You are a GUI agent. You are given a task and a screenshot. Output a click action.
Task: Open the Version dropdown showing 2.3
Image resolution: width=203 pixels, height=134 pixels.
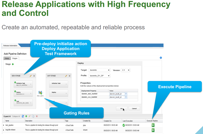[125, 70]
